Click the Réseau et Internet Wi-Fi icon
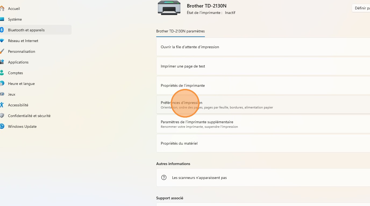 2,41
